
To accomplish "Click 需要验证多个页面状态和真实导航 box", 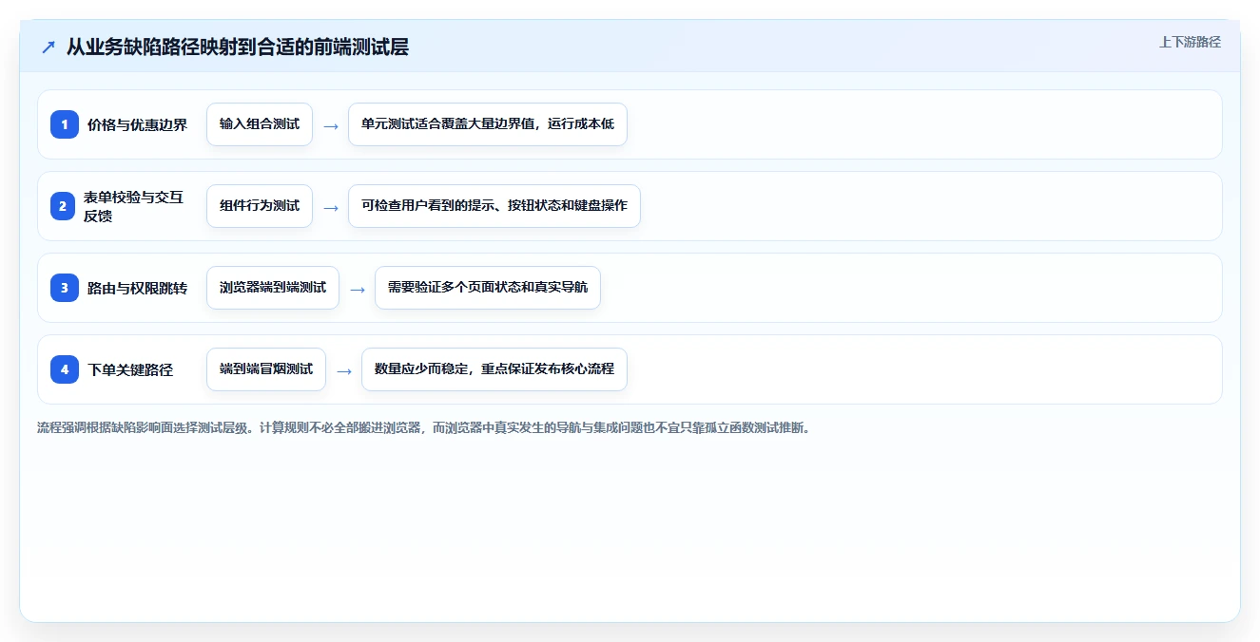I will [488, 288].
